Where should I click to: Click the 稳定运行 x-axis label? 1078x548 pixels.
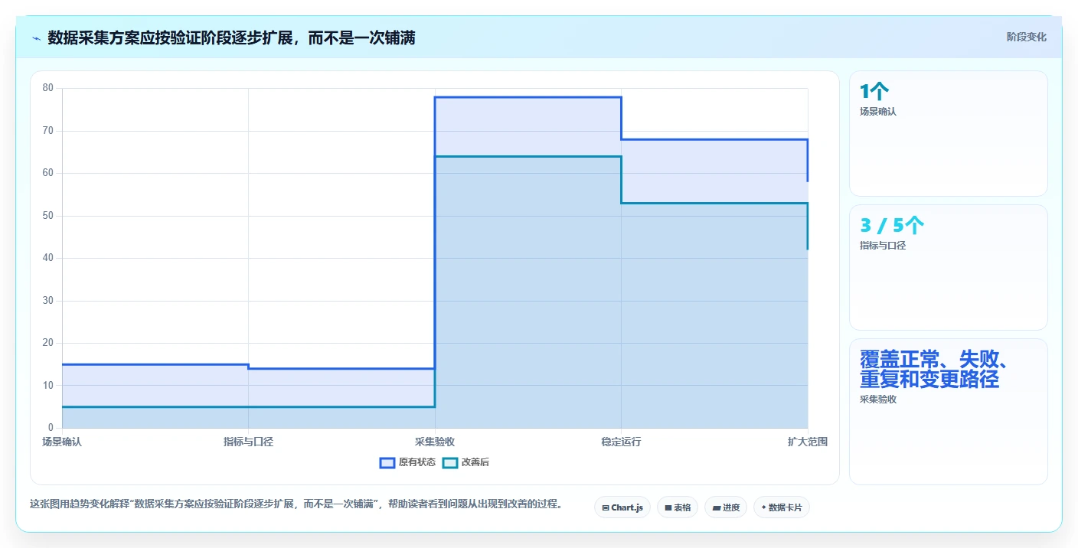pyautogui.click(x=621, y=442)
